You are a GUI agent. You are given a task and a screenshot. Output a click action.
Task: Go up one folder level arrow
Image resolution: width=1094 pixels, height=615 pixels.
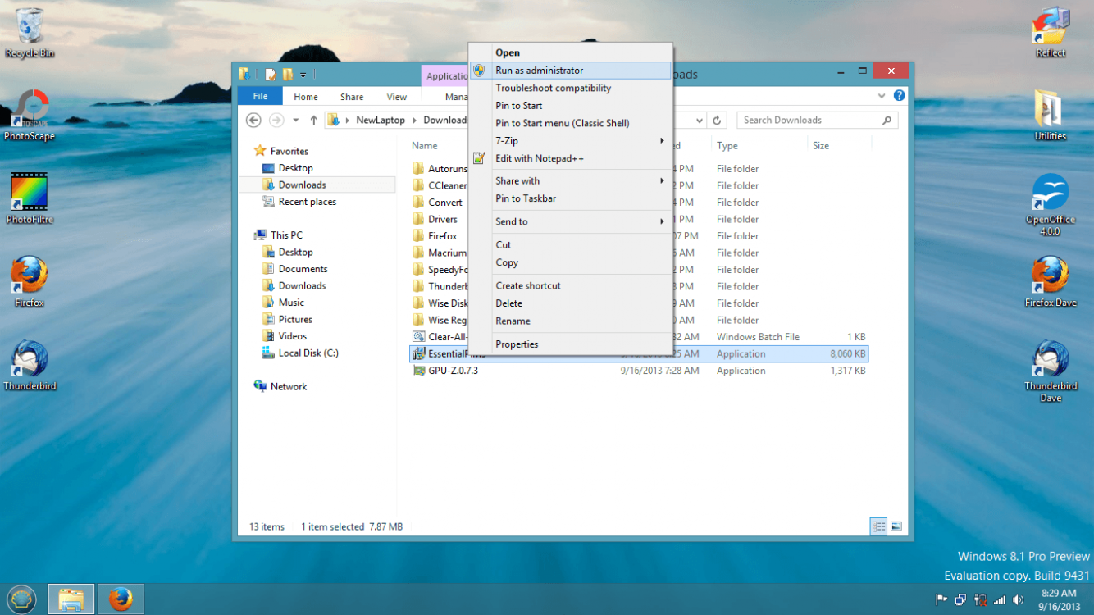pos(313,121)
